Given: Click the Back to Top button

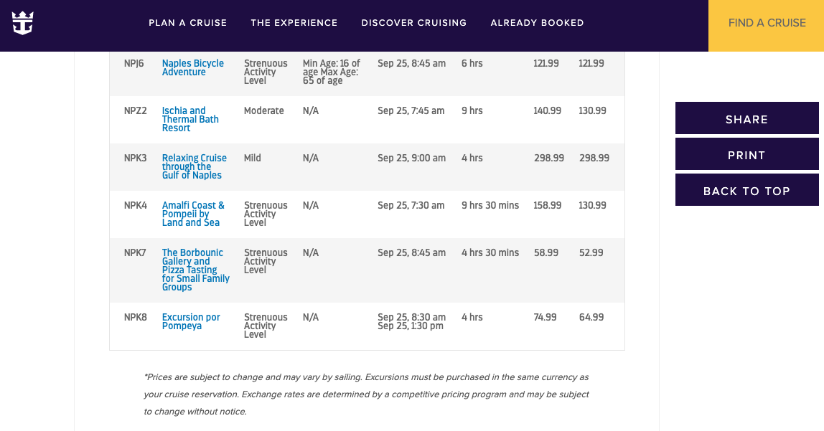Looking at the screenshot, I should click(746, 190).
